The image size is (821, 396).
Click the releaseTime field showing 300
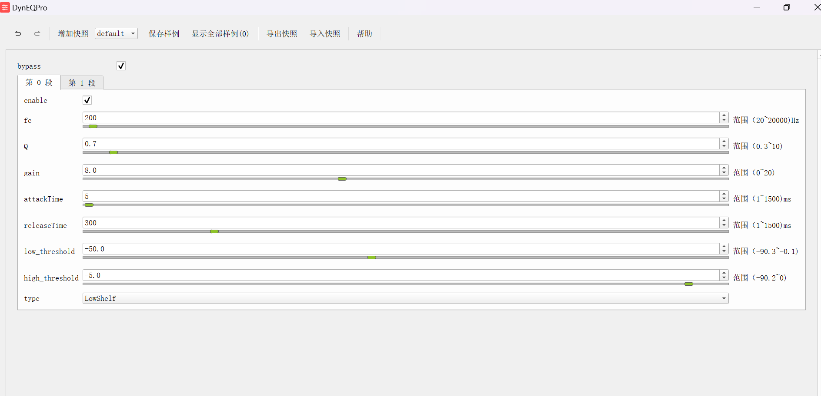tap(401, 223)
